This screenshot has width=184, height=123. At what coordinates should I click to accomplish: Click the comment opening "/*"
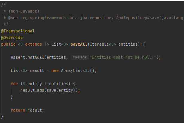4,5
